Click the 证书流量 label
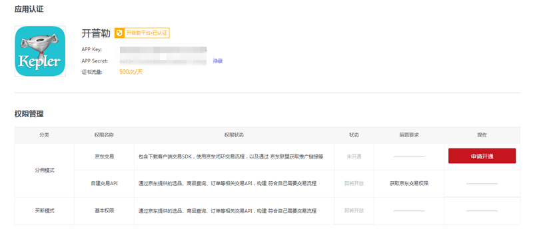The height and width of the screenshot is (249, 533). 92,72
